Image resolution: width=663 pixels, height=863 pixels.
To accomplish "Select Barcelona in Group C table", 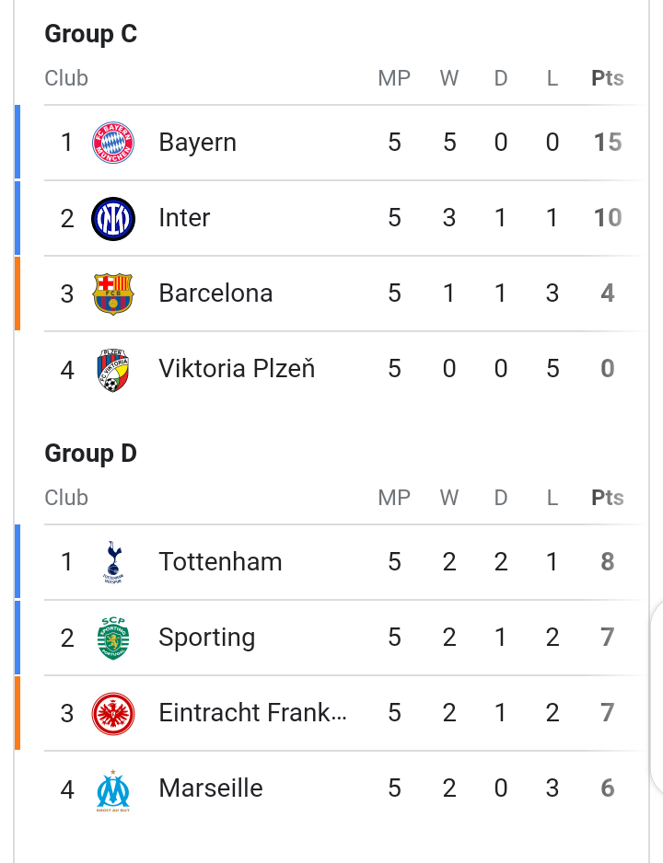I will pos(215,293).
